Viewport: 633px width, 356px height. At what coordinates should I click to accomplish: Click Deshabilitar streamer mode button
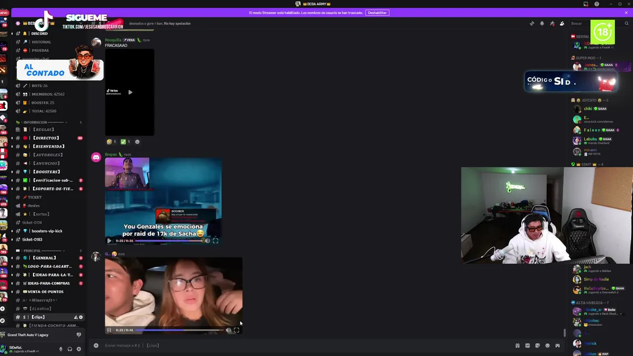[377, 12]
